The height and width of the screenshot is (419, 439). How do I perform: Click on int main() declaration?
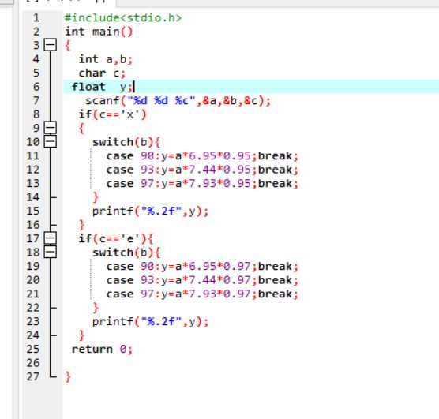[x=99, y=32]
